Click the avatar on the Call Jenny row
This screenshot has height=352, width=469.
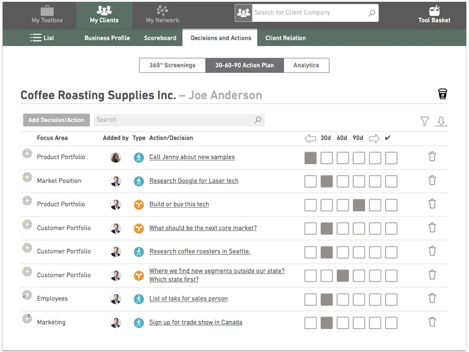click(x=116, y=157)
